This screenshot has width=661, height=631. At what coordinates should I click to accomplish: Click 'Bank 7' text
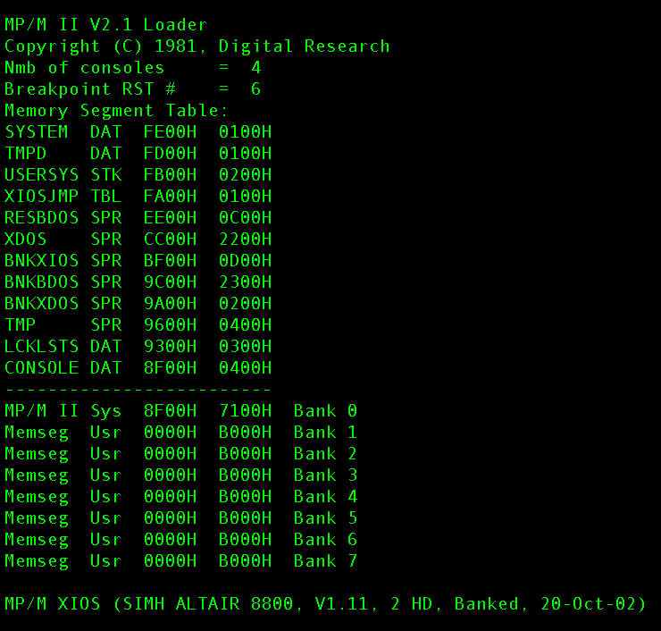(x=325, y=561)
